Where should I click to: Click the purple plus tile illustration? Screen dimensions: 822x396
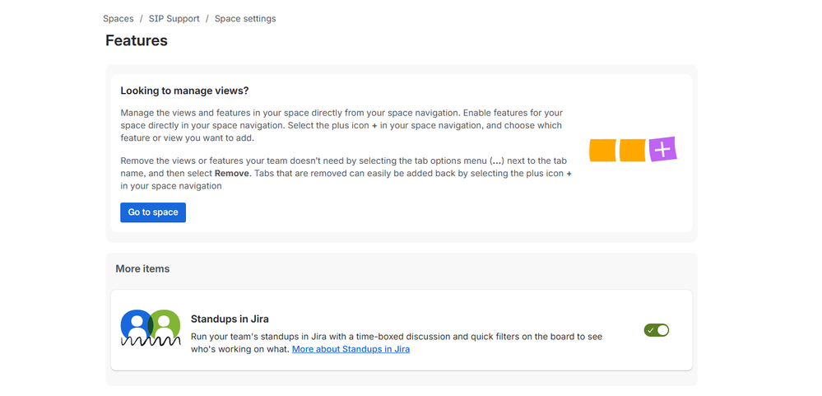pos(662,150)
